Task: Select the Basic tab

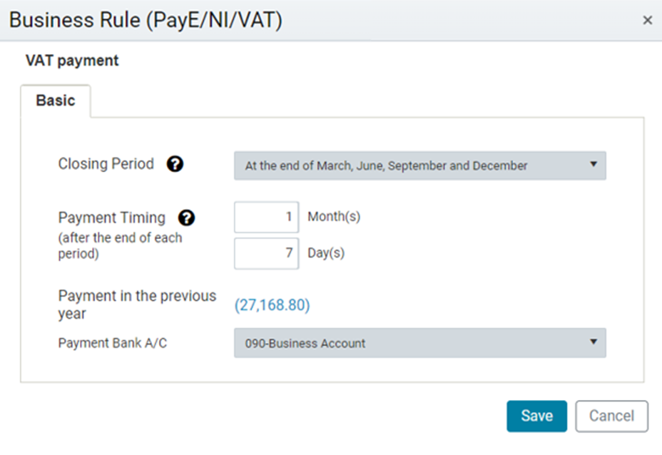Action: coord(56,101)
